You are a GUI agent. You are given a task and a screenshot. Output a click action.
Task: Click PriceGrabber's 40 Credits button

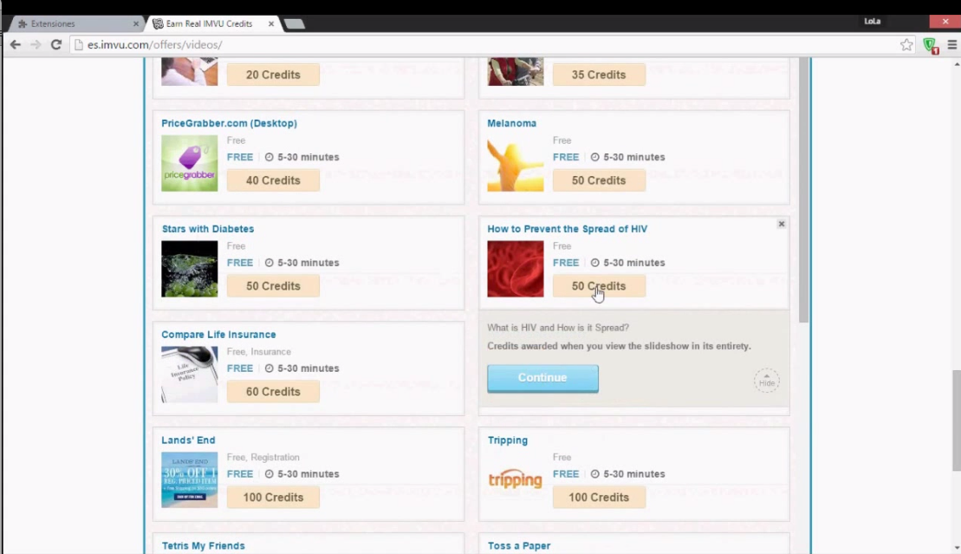(273, 180)
